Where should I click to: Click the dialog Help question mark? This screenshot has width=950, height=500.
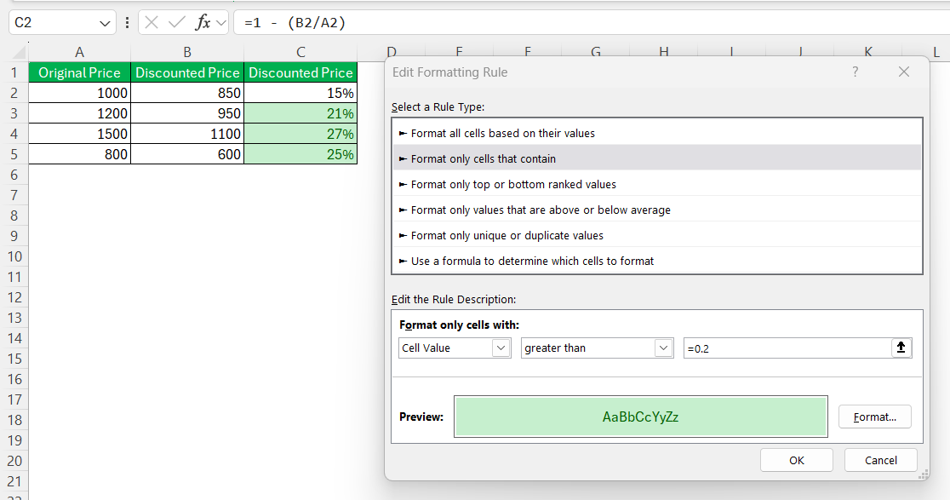pos(855,72)
